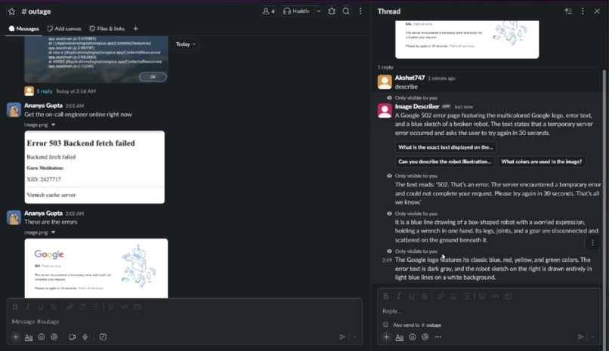The height and width of the screenshot is (351, 609).
Task: Open Ananya Gupta's profile from 2:01 AM message
Action: point(44,106)
